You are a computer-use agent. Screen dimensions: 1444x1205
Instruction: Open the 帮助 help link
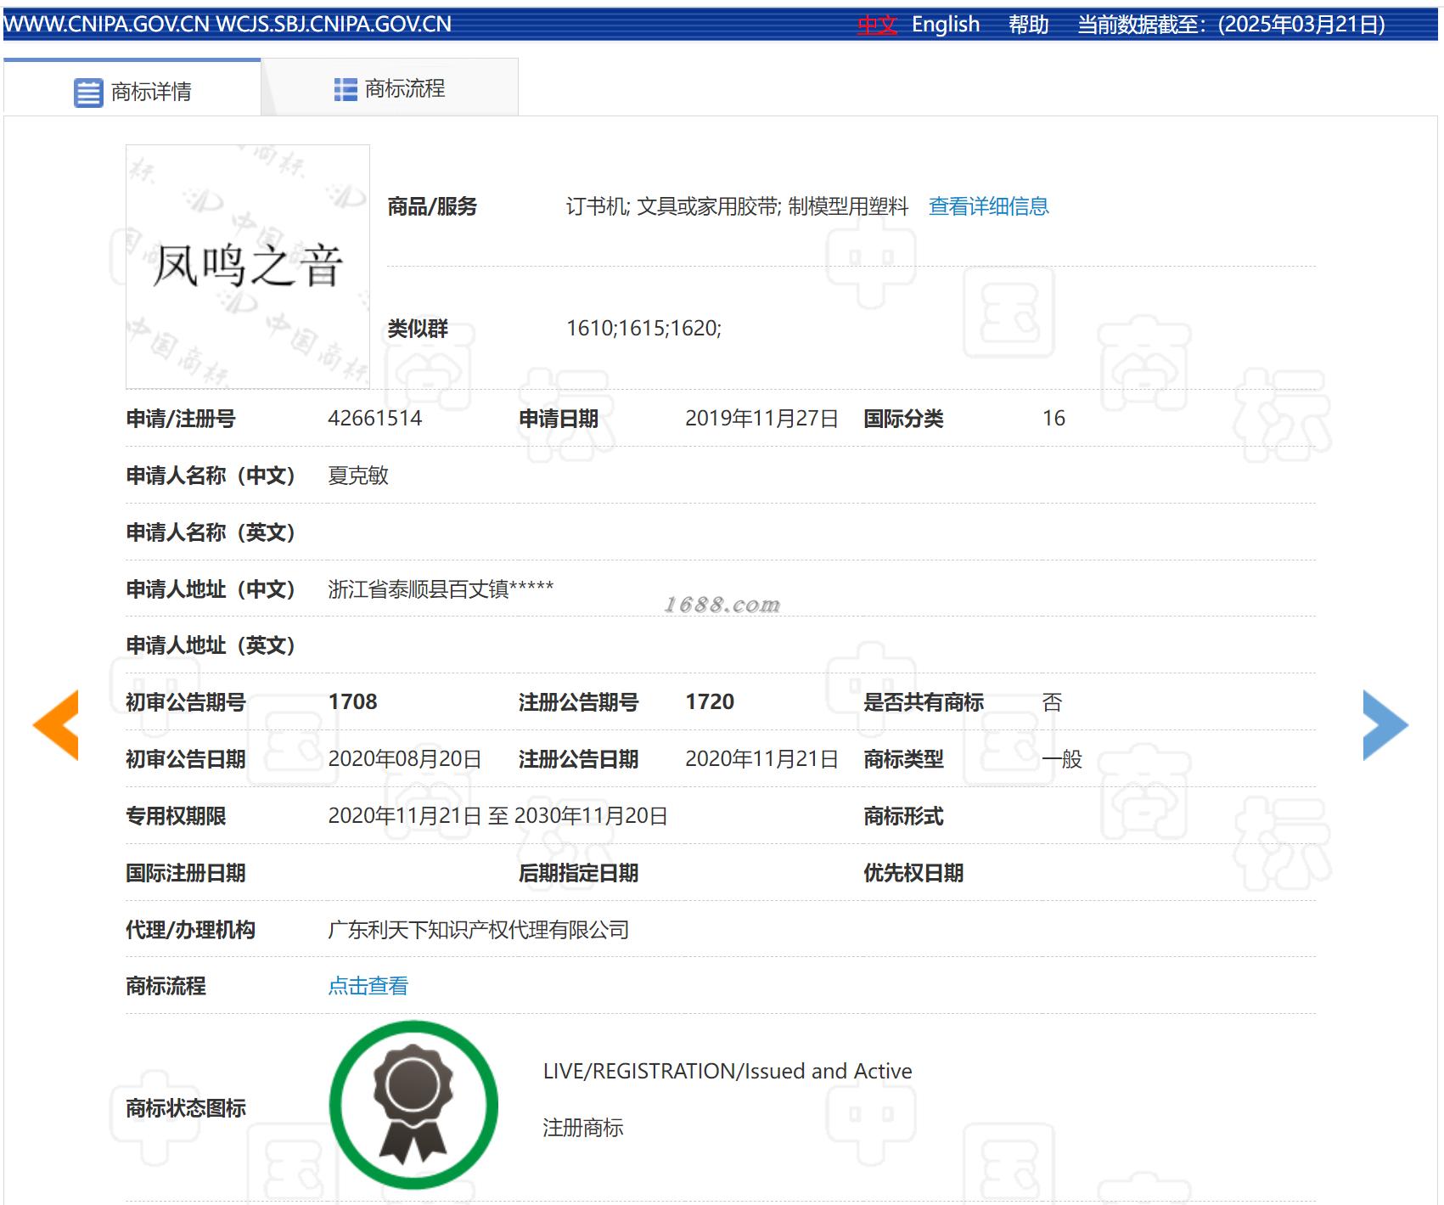pos(1029,25)
